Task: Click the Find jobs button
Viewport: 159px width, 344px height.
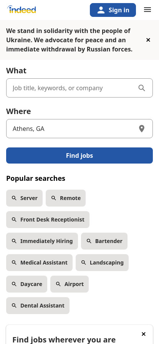Action: click(79, 155)
